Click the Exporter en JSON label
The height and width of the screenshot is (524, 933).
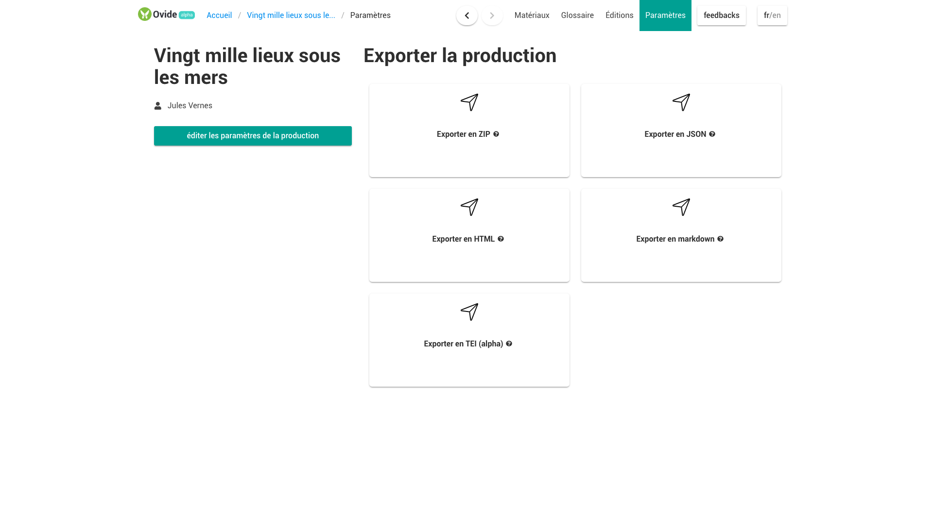pos(675,134)
